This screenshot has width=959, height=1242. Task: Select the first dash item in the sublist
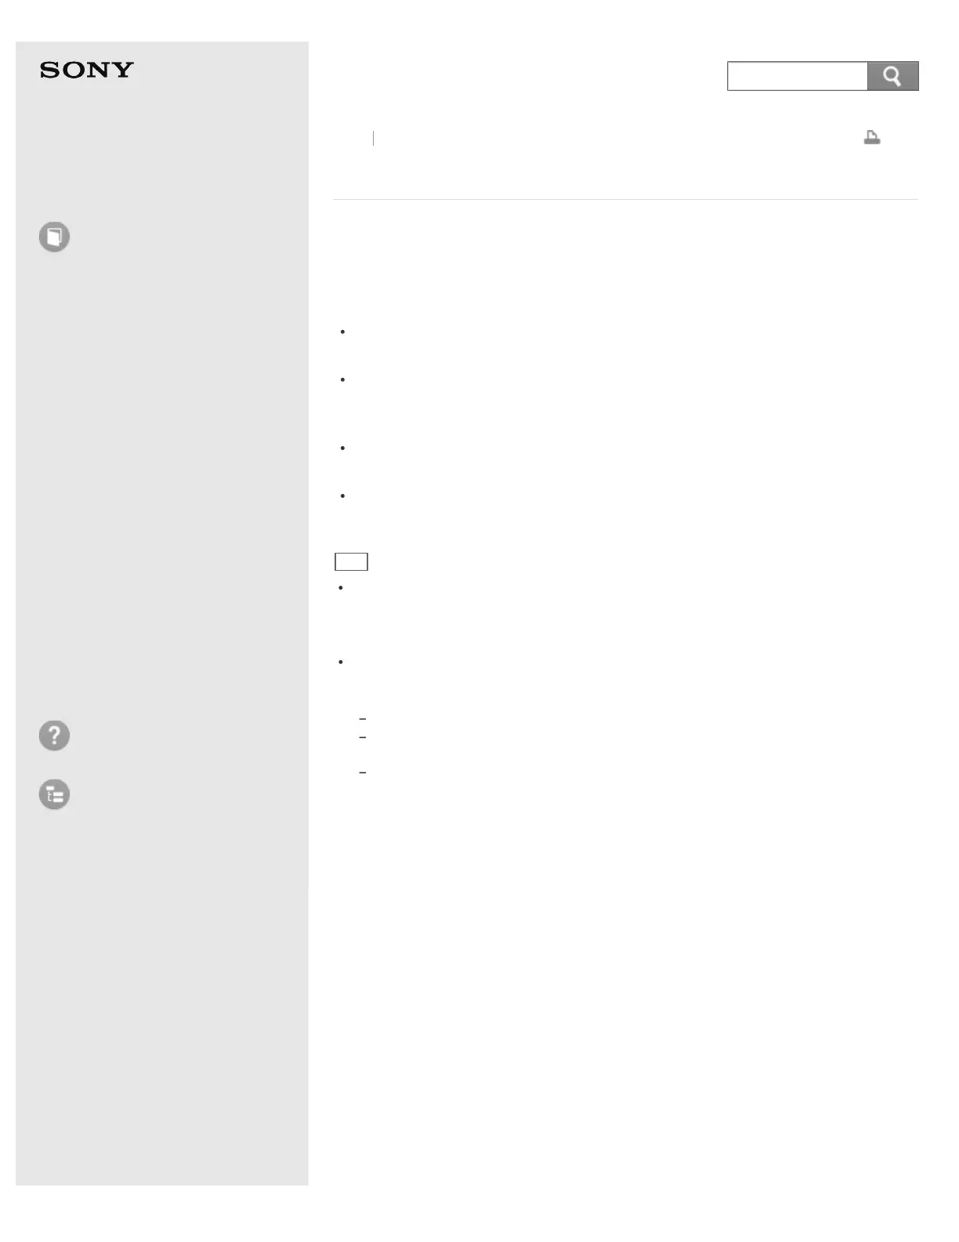point(362,719)
